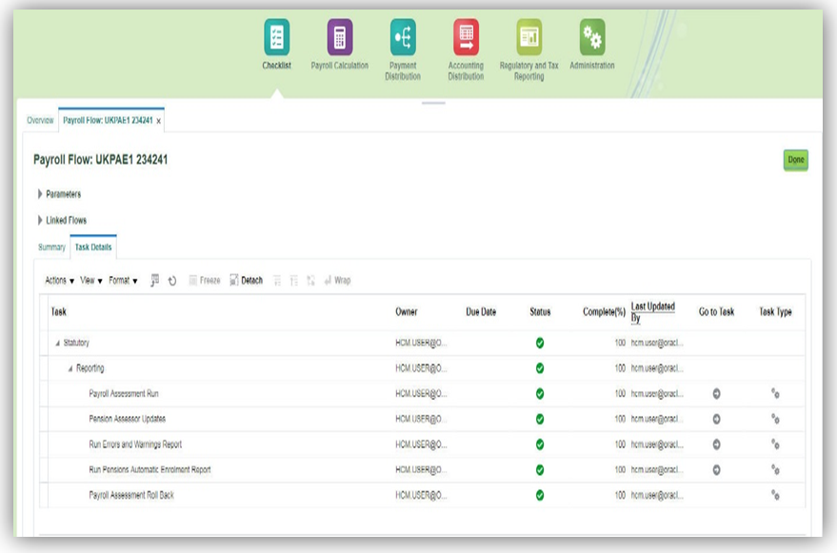Click the Go to Task column header
The image size is (837, 553).
pyautogui.click(x=716, y=312)
